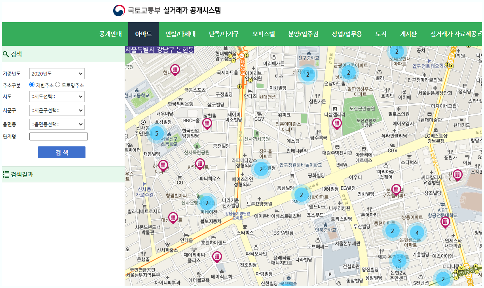
Task: Click apartment marker beside 더샵갤러리
Action: pyautogui.click(x=337, y=123)
